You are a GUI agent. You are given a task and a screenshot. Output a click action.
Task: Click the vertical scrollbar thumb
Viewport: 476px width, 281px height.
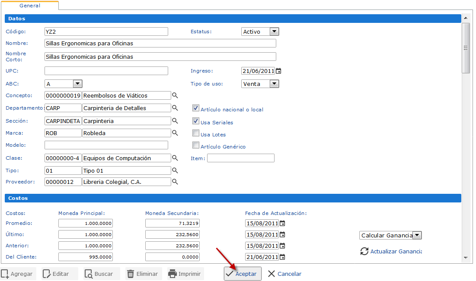[466, 48]
